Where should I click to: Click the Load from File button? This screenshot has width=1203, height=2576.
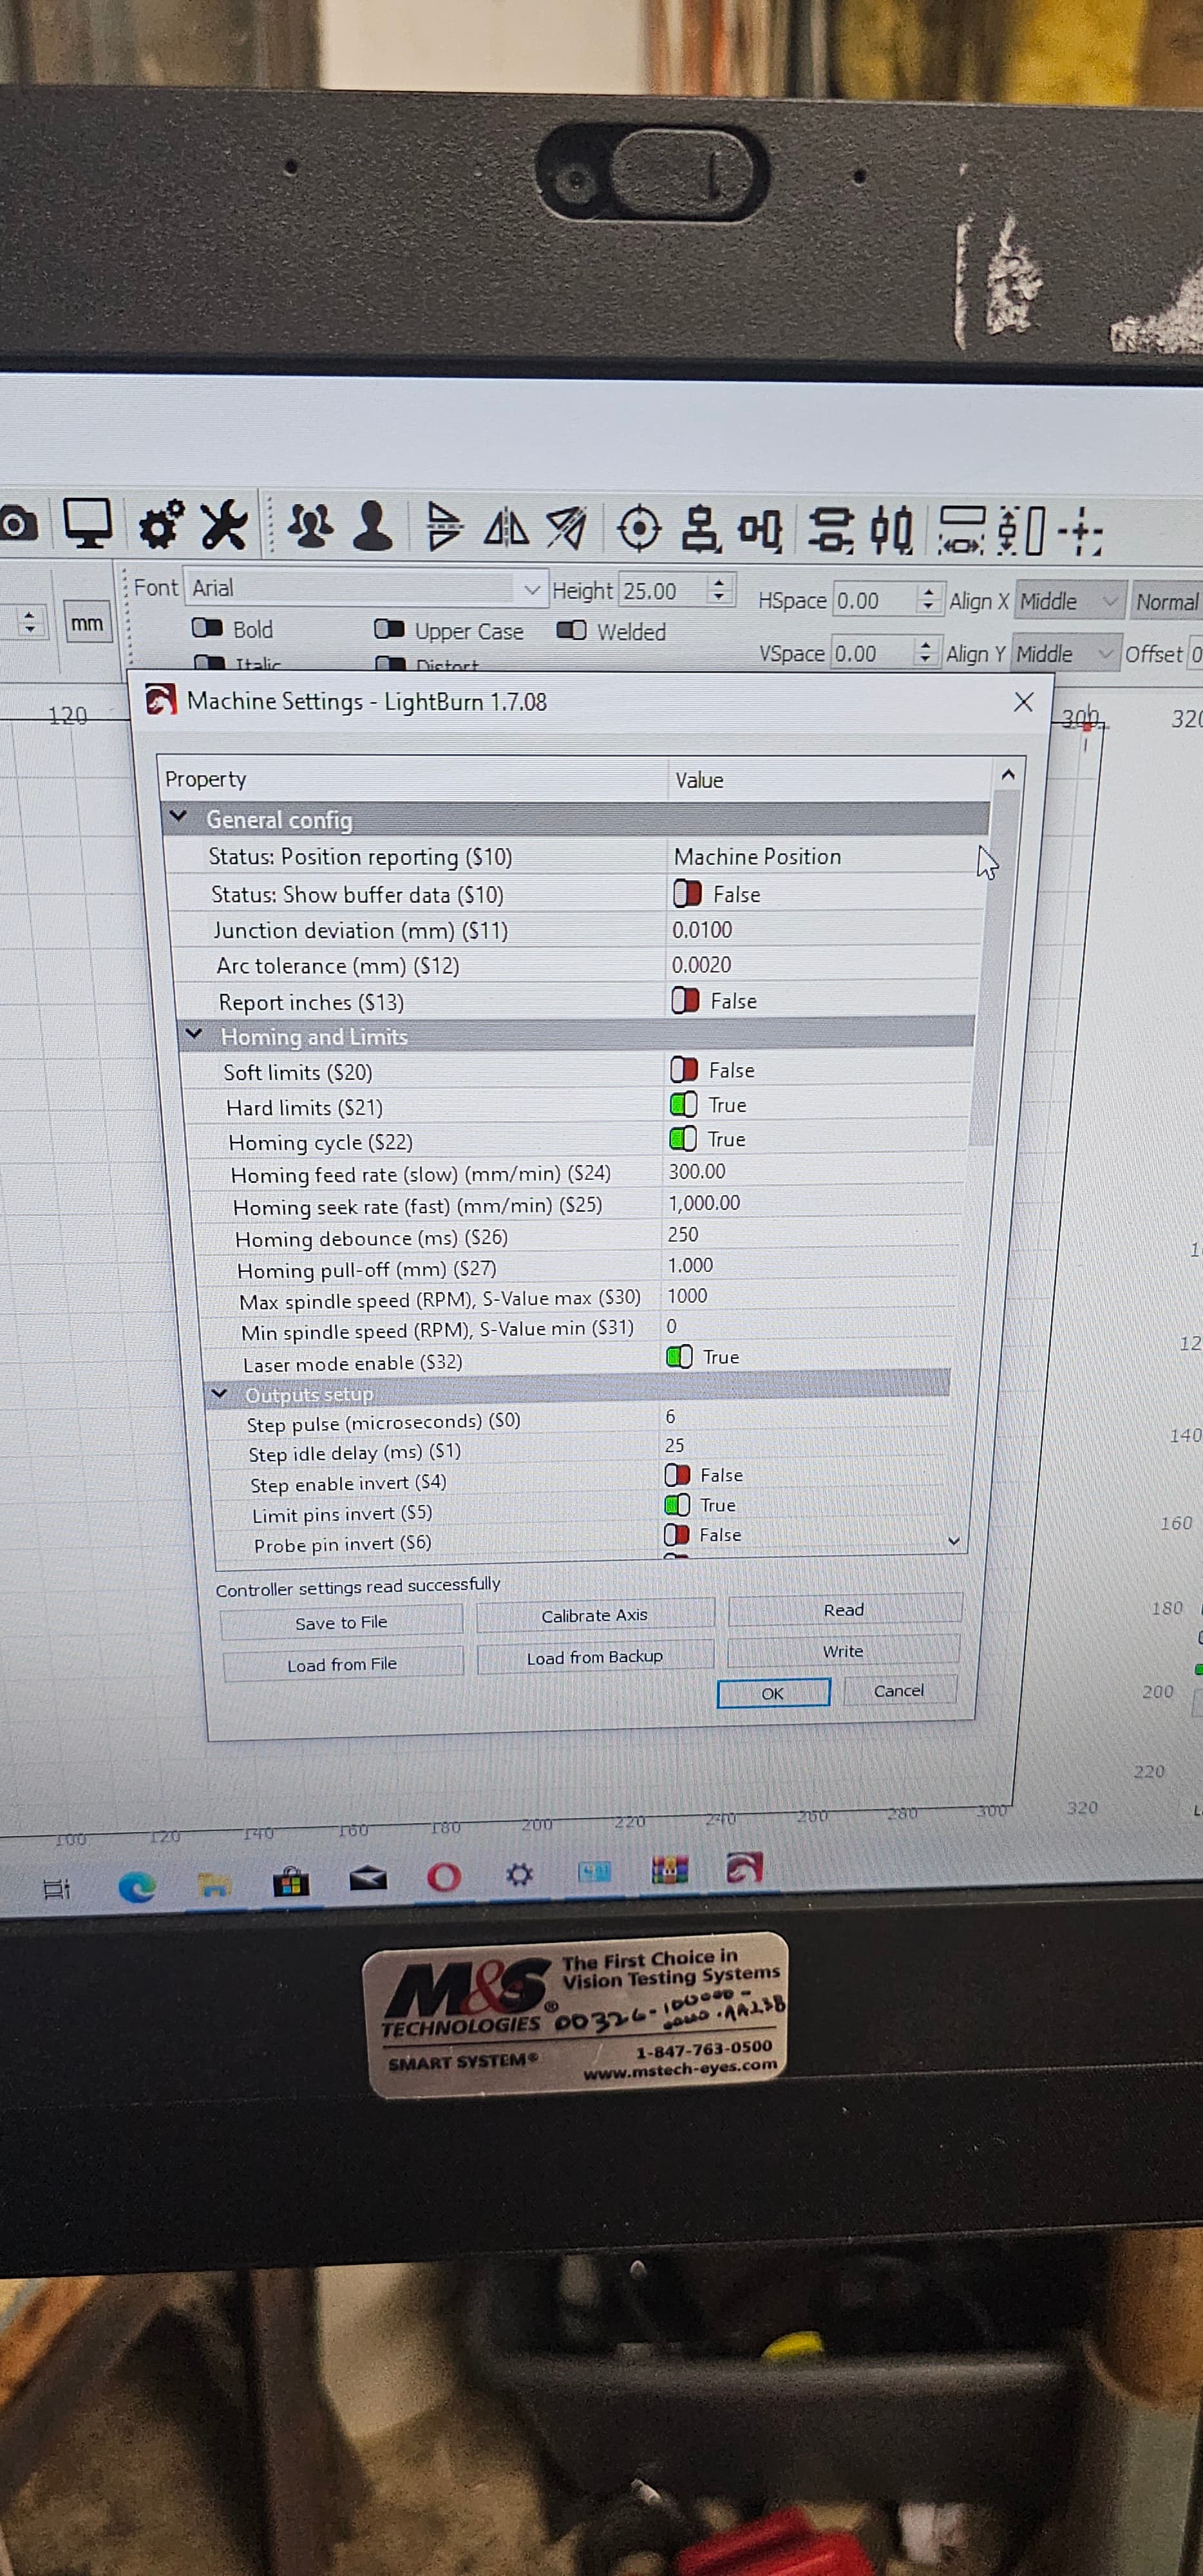click(x=342, y=1664)
